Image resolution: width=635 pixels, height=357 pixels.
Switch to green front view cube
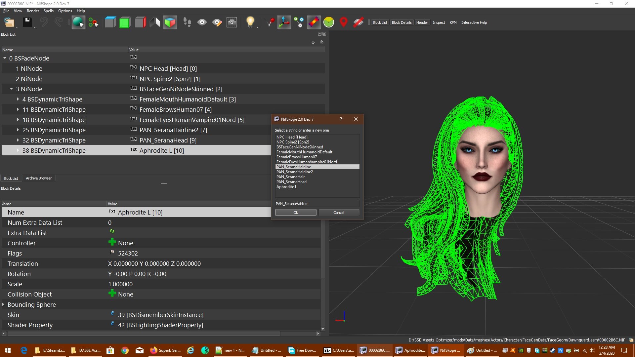tap(125, 22)
